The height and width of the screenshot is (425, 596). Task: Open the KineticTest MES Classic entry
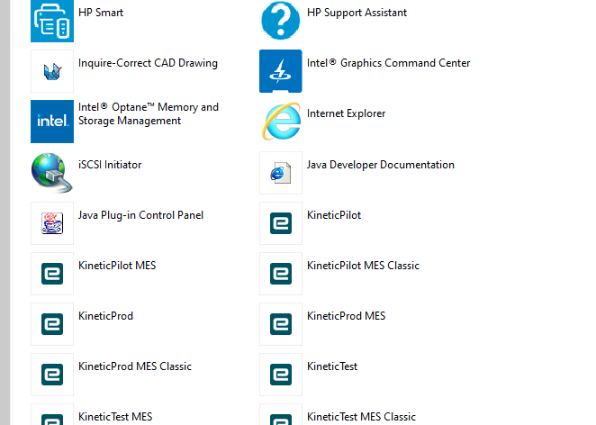[x=361, y=417]
